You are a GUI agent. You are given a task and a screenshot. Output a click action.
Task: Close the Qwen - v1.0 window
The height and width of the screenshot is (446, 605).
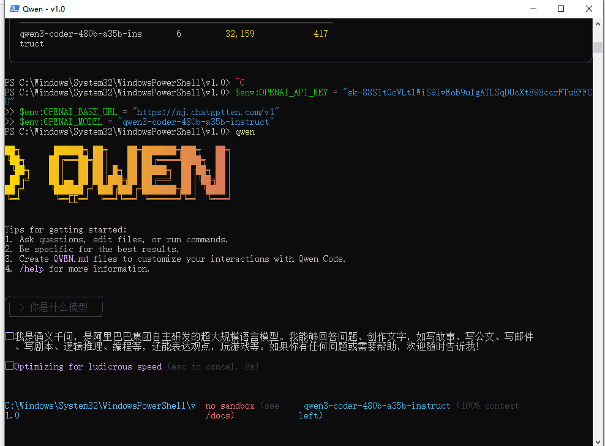(589, 9)
